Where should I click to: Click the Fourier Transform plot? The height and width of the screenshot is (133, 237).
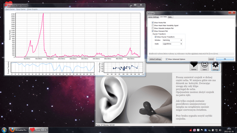pyautogui.click(x=53, y=68)
